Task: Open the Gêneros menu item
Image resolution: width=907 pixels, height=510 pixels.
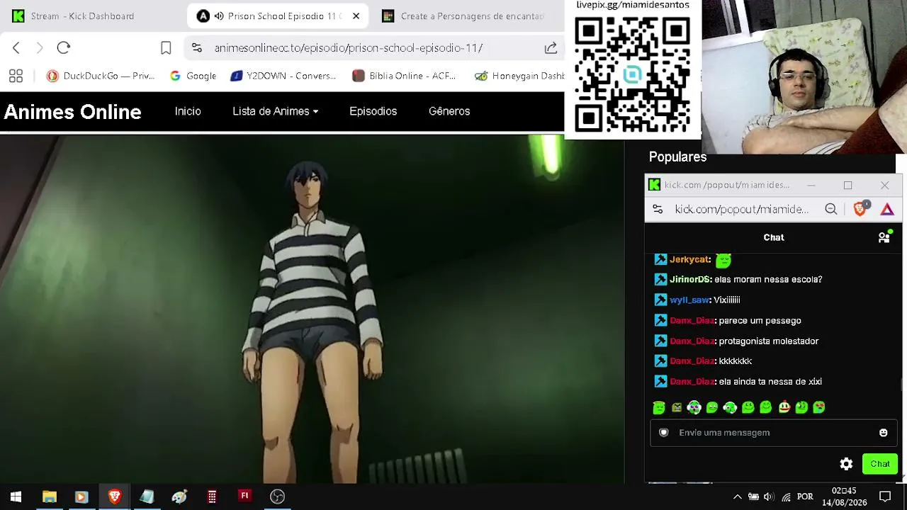Action: pyautogui.click(x=449, y=111)
